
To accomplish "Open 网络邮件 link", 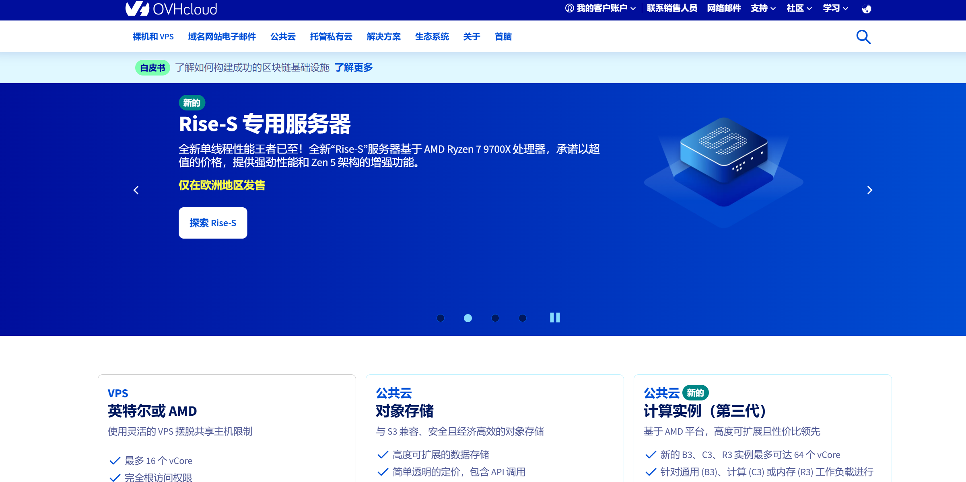I will click(724, 8).
